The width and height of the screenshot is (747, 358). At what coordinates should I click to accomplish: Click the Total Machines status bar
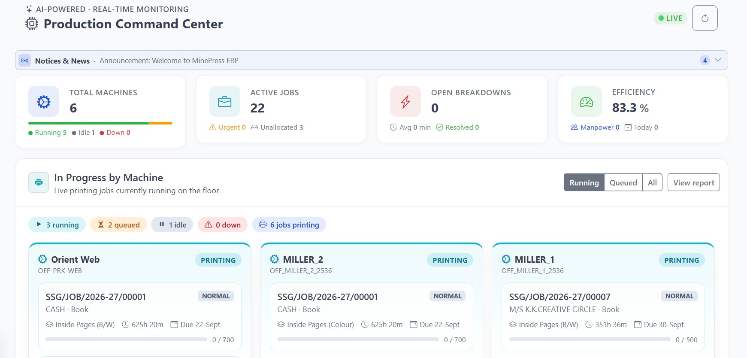tap(100, 123)
